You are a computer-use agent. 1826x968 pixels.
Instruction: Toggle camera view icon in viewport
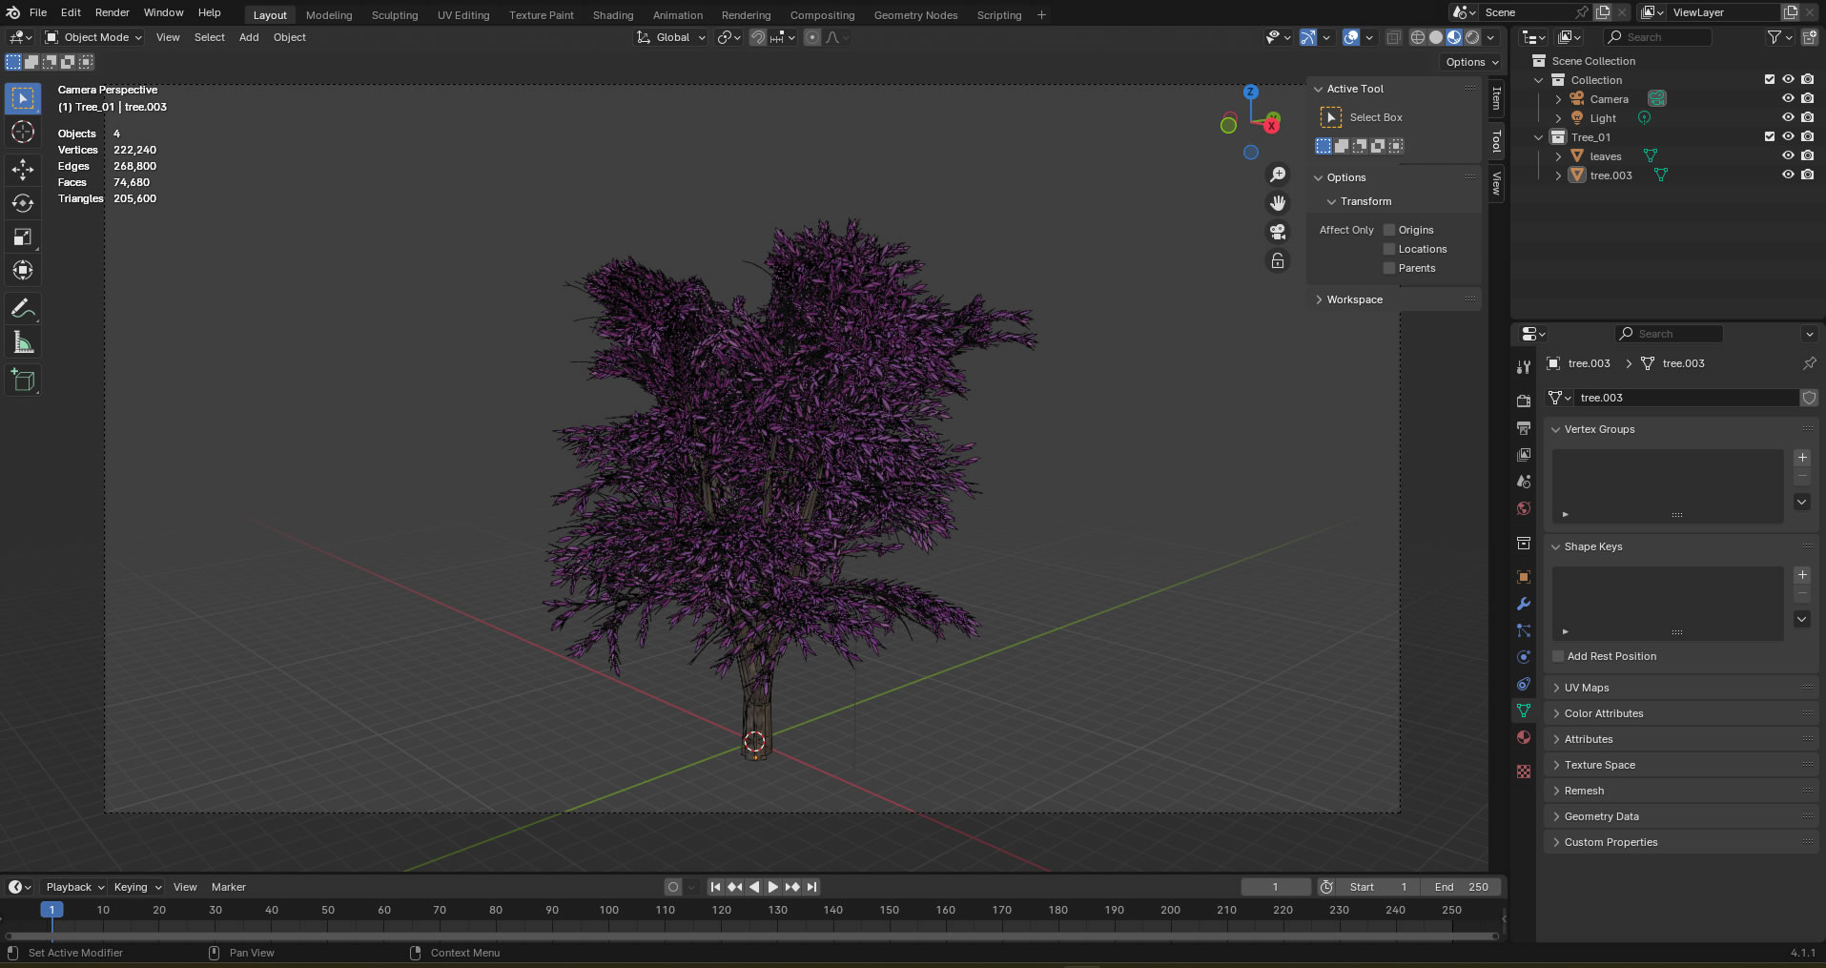pyautogui.click(x=1278, y=232)
